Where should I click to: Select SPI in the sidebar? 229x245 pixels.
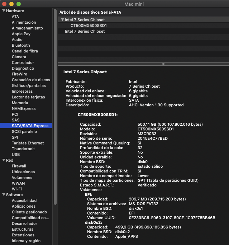[15, 137]
